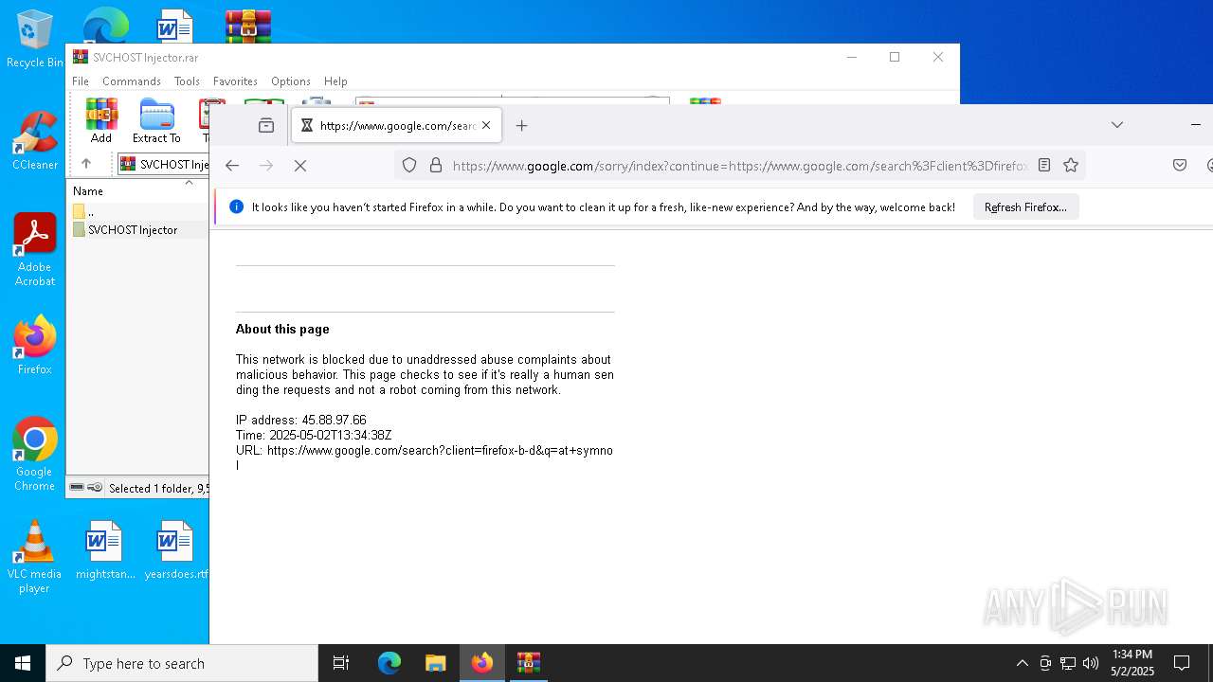
Task: Stop loading the page in Firefox
Action: tap(300, 165)
